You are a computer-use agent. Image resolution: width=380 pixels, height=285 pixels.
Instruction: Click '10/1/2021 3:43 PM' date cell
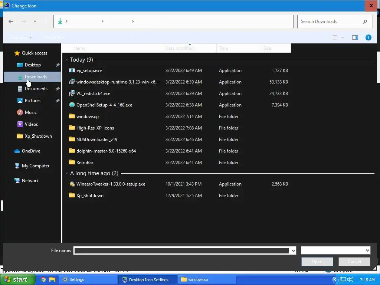pos(183,184)
